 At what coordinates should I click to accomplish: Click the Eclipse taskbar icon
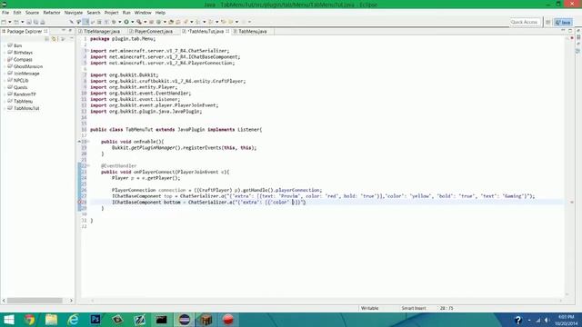coord(184,320)
